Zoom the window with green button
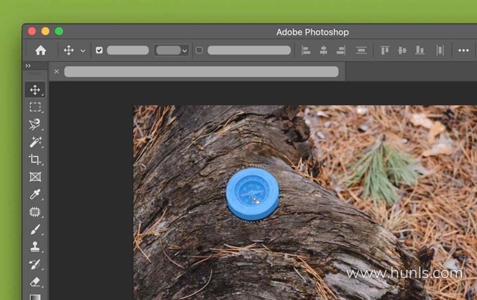Image resolution: width=477 pixels, height=300 pixels. click(x=59, y=31)
